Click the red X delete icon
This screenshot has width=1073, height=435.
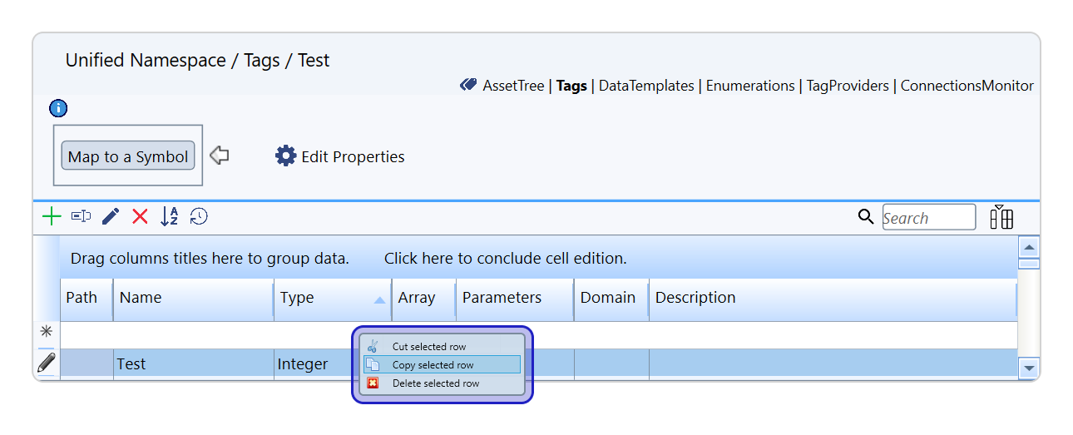140,217
